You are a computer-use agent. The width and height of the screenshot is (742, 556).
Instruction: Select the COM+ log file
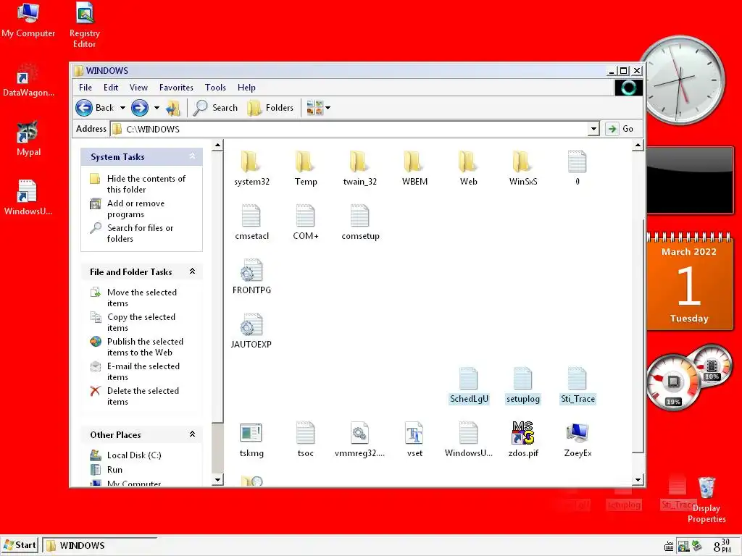coord(306,222)
